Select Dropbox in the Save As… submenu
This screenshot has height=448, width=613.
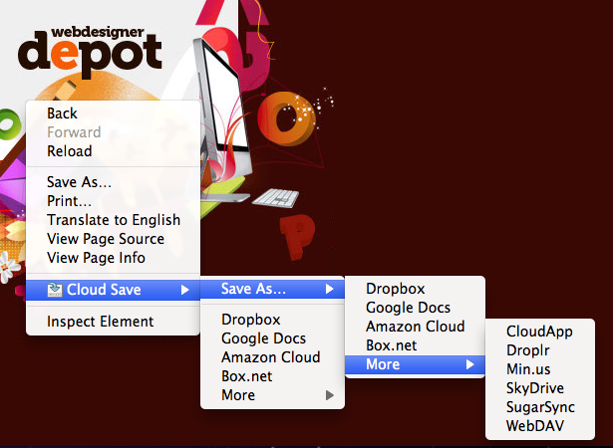pos(415,289)
